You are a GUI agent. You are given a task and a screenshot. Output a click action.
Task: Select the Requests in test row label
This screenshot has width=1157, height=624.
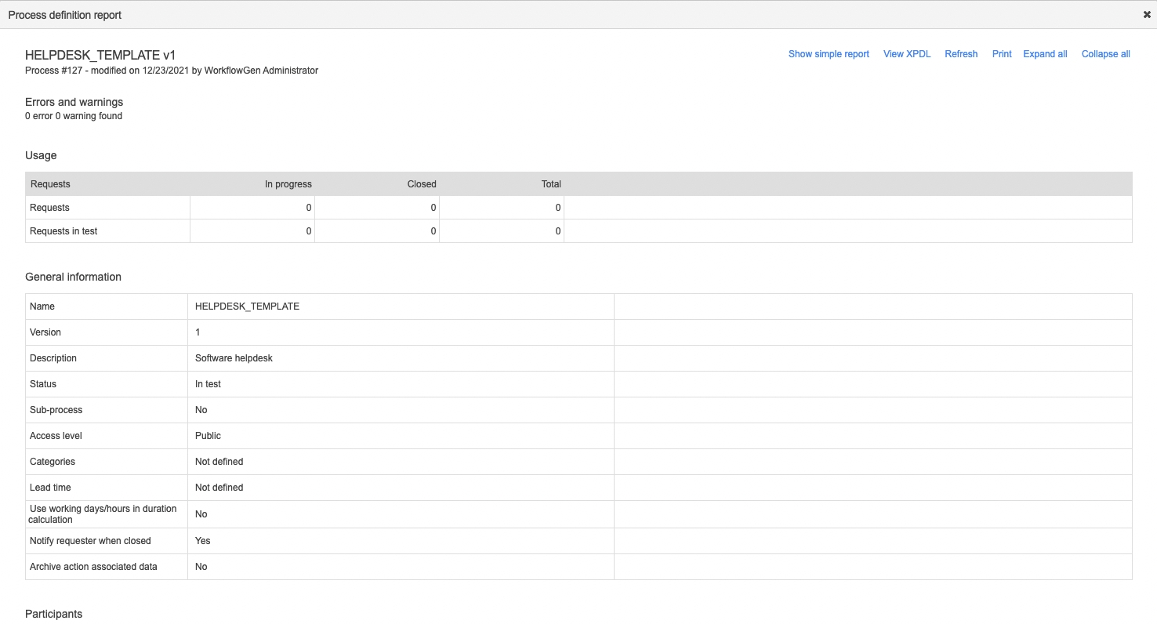[63, 231]
